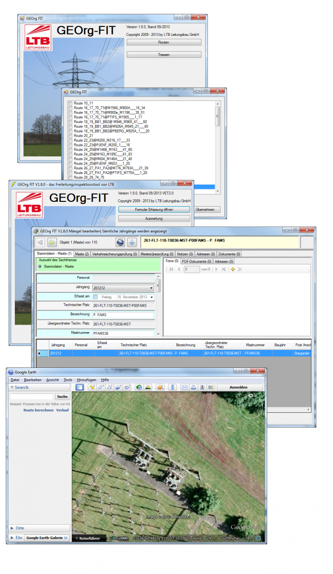Open Hinzufügen menu in Google Earth
Image resolution: width=333 pixels, height=574 pixels.
pos(86,380)
